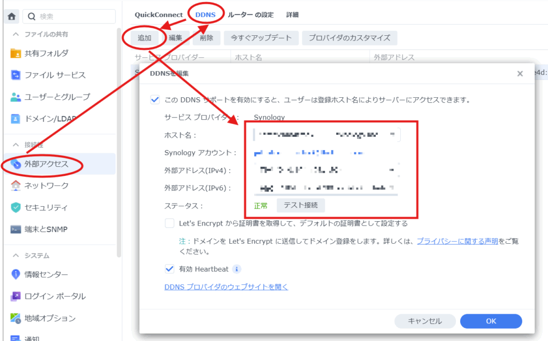Collapse the Connectivity (接続性) section
Viewport: 548px width, 341px height.
(x=16, y=145)
